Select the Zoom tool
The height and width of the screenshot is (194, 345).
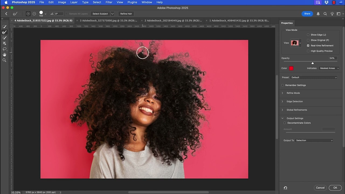pyautogui.click(x=4, y=60)
